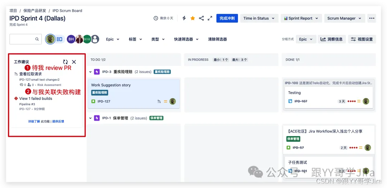Click 清除筛选器 to clear filters
387x188 pixels.
tap(218, 39)
